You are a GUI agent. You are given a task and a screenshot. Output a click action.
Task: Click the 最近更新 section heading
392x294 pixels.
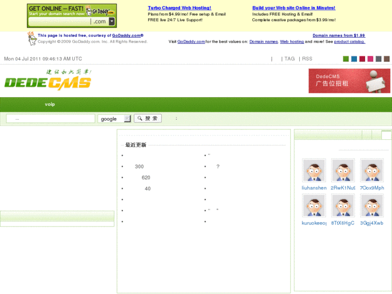(x=135, y=145)
